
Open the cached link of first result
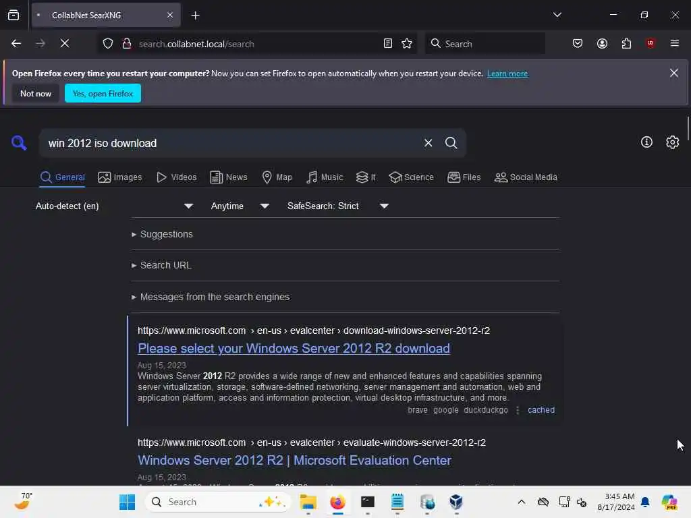coord(541,410)
